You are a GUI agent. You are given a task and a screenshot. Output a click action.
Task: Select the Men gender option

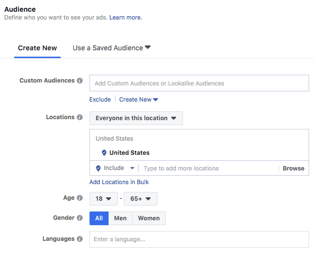120,218
